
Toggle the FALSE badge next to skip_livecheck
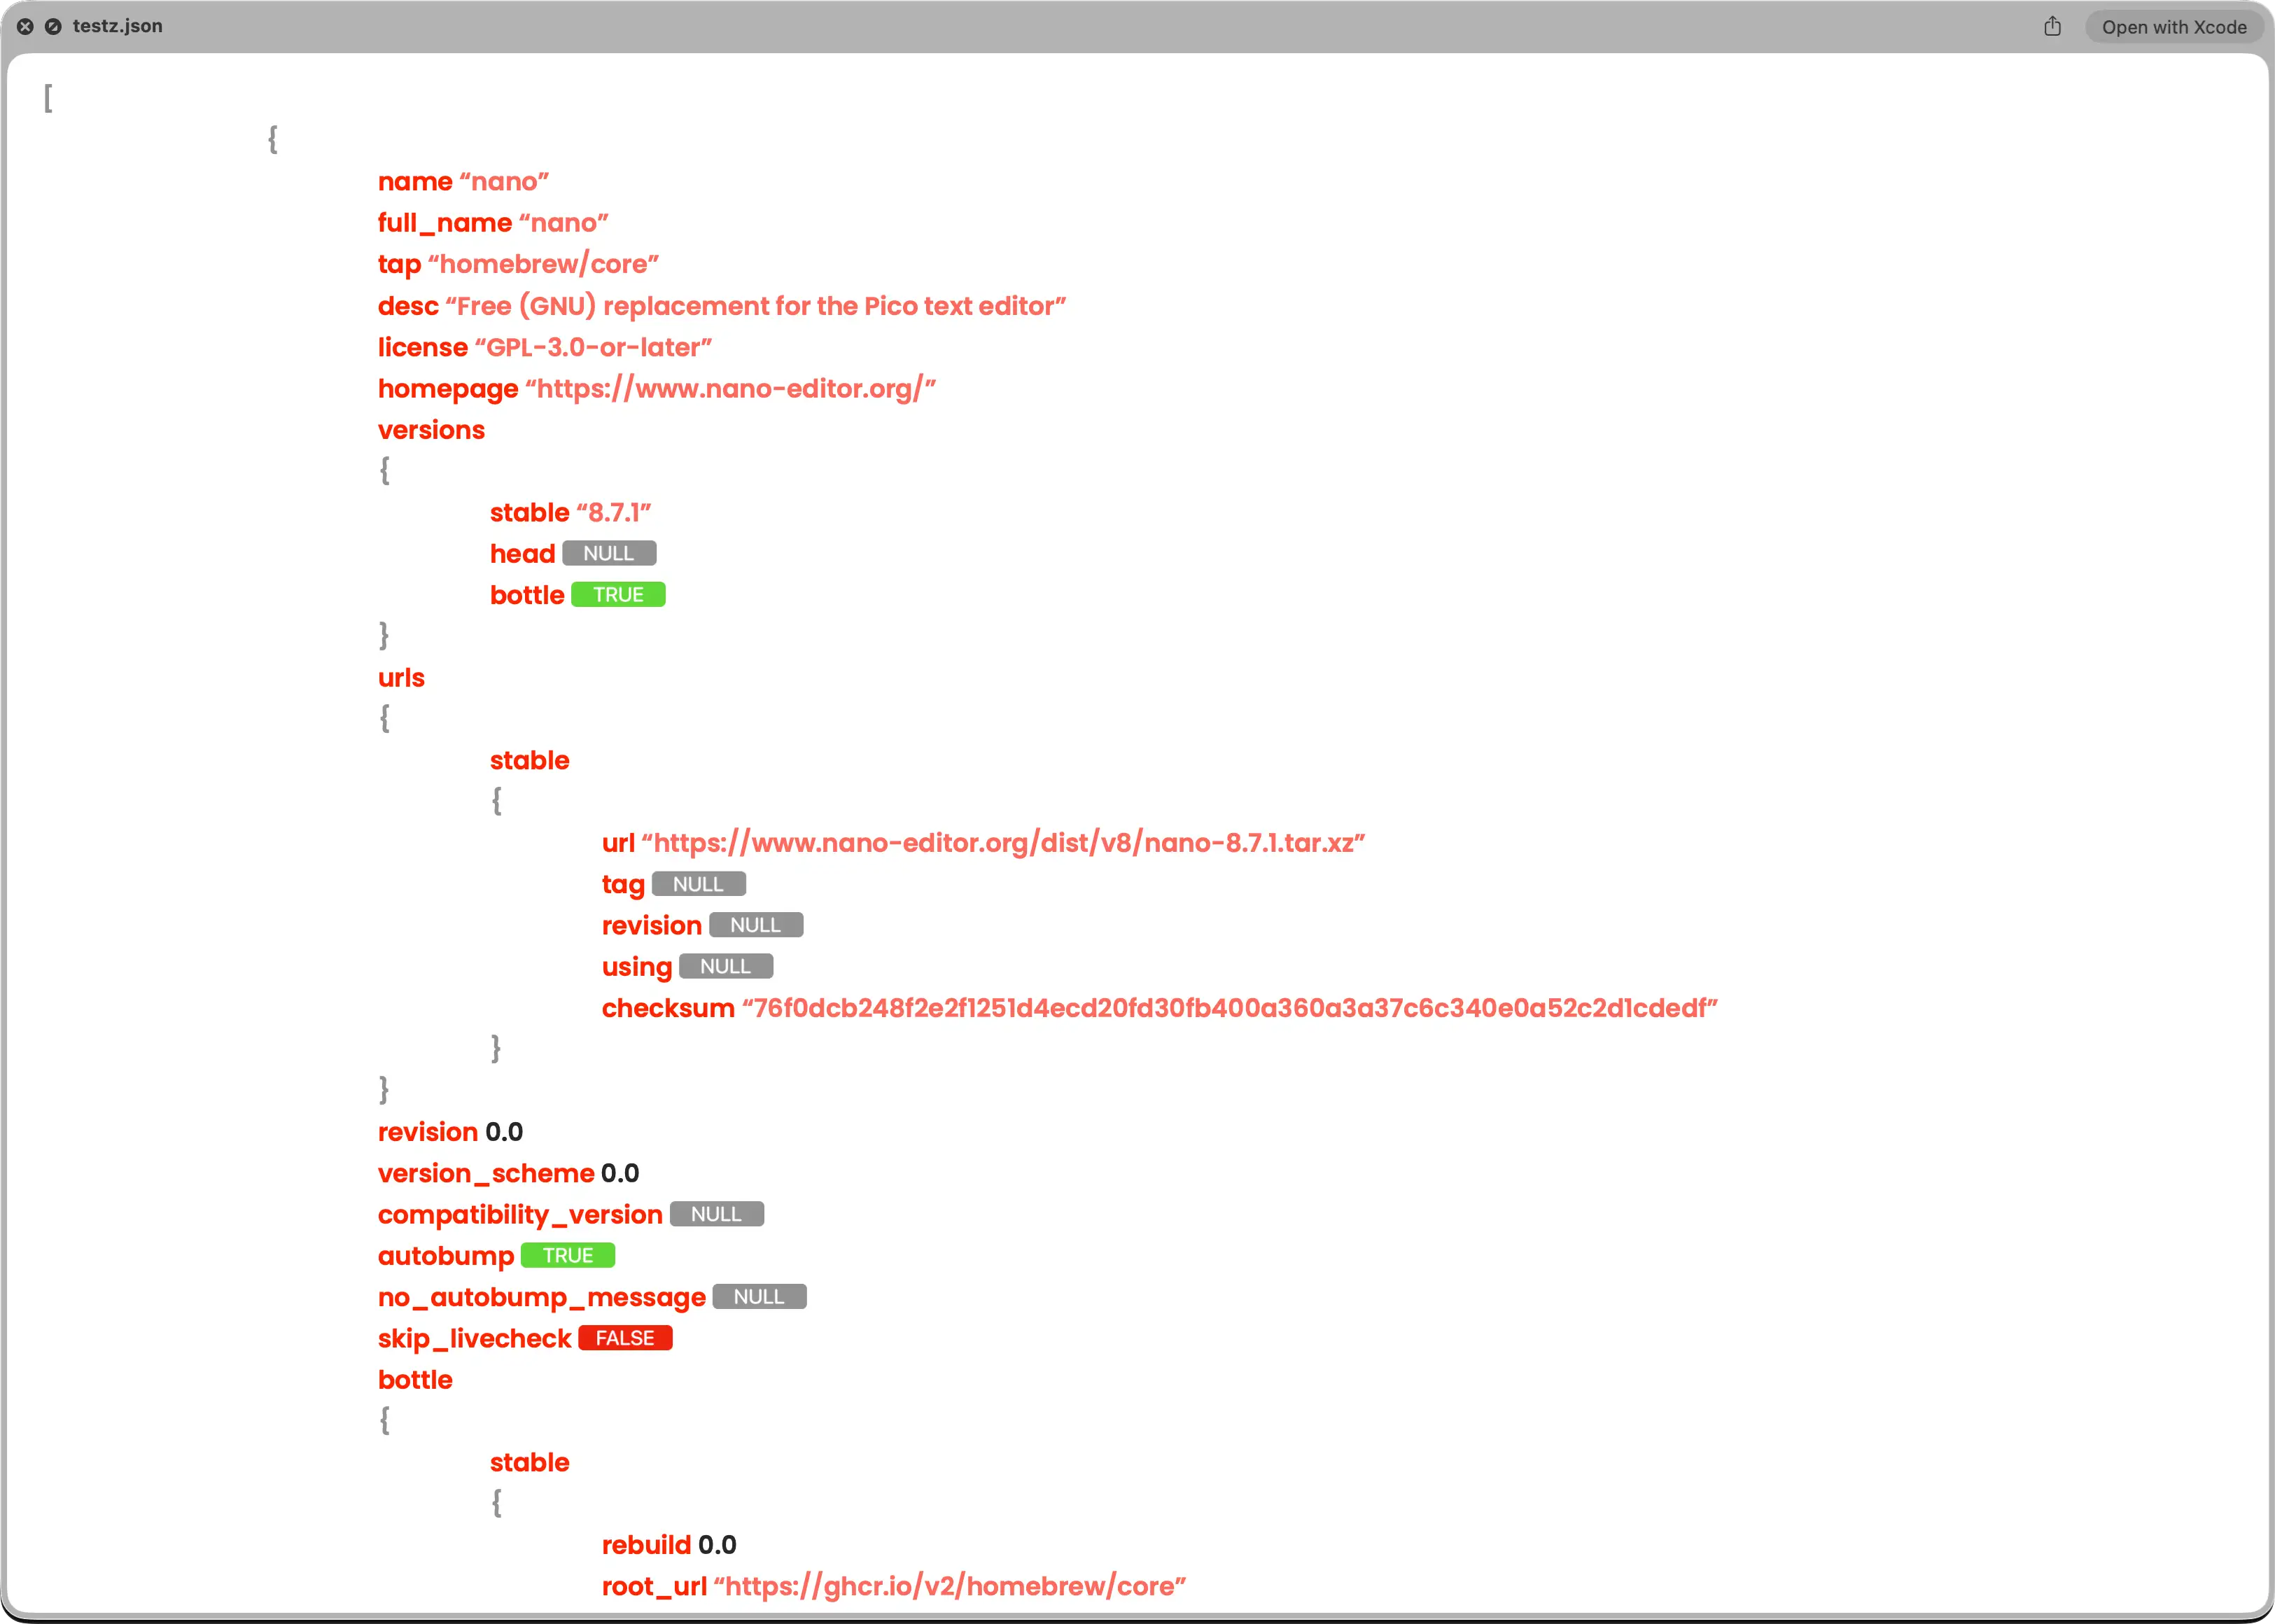625,1337
